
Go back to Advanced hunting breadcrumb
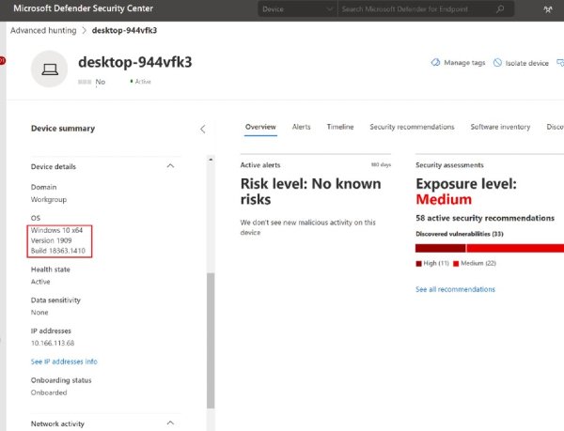pos(43,31)
